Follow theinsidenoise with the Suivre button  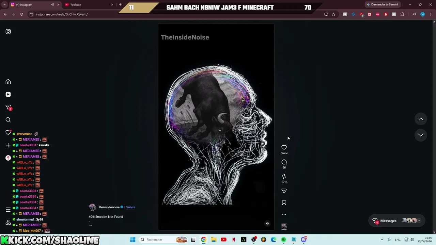pos(130,207)
